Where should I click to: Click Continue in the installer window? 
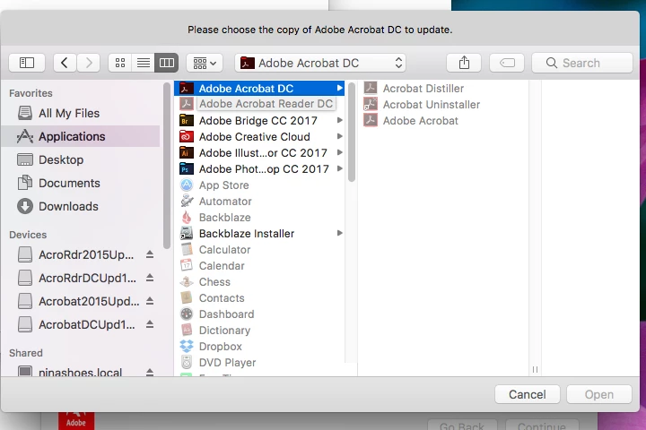(x=542, y=425)
